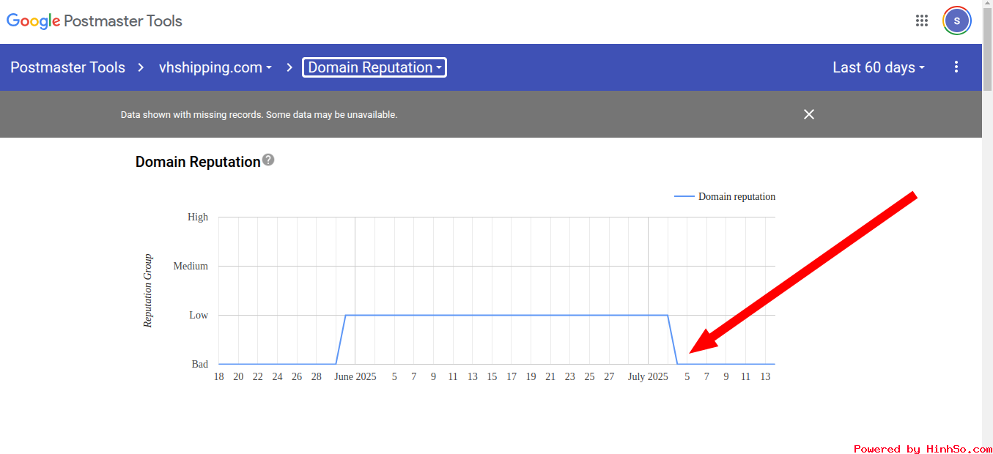Viewport: 993px width, 454px height.
Task: Open the Google account avatar menu
Action: pyautogui.click(x=957, y=21)
